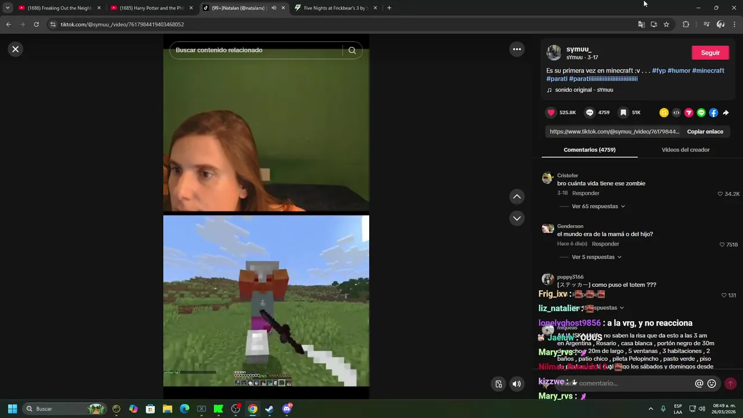Share to LINE with the green icon
This screenshot has width=743, height=418.
(x=701, y=113)
